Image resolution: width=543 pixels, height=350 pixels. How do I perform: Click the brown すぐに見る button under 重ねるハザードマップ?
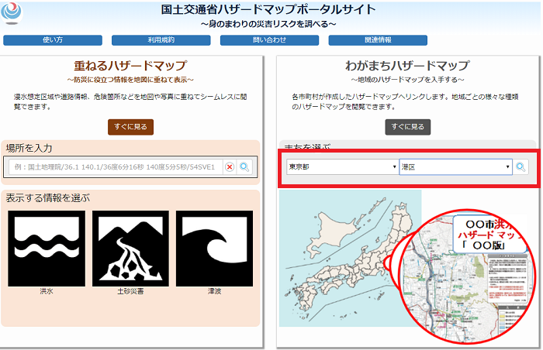pos(130,127)
